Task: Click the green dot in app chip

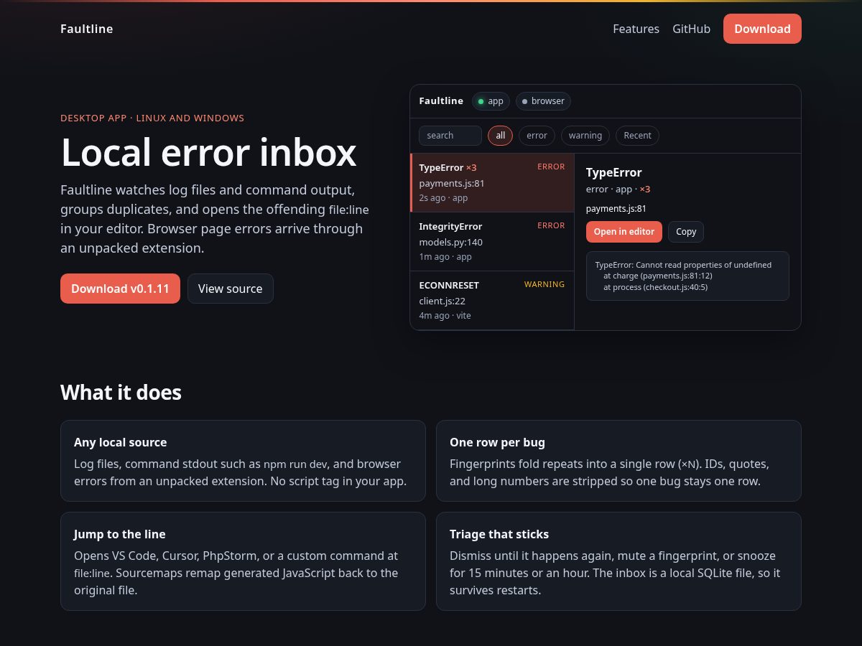Action: (x=481, y=101)
